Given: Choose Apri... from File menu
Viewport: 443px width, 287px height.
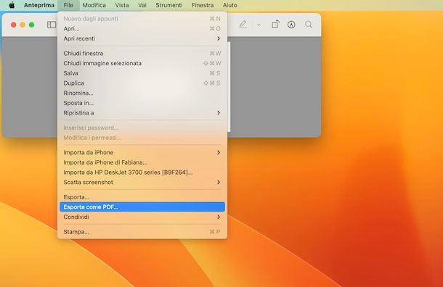Looking at the screenshot, I should 142,28.
